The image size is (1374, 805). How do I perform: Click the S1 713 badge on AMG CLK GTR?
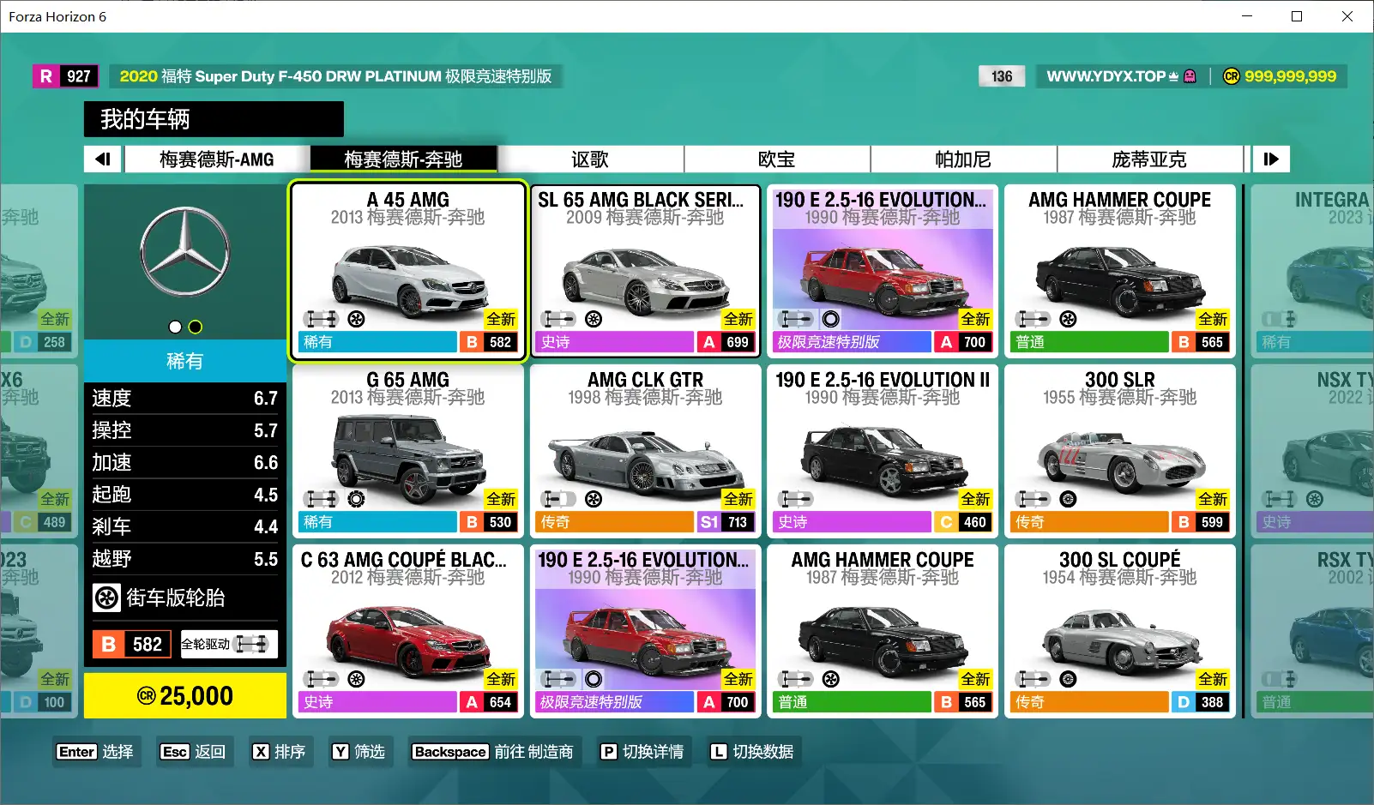724,522
